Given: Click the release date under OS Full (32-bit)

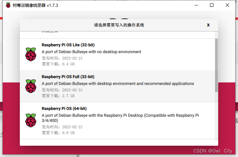Looking at the screenshot, I should 62,90.
